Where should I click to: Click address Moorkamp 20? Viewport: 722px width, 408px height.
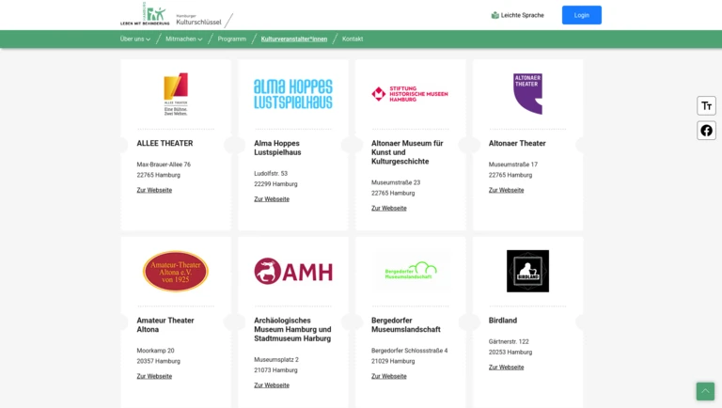click(x=156, y=351)
